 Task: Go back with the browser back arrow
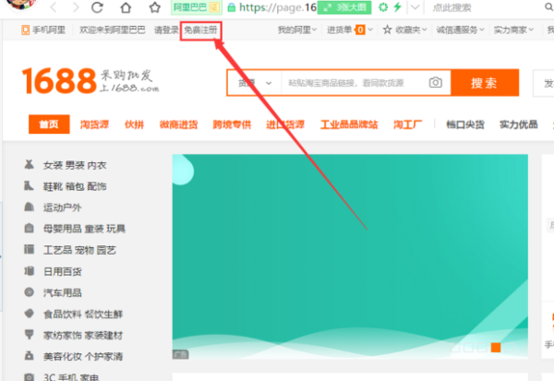pos(53,7)
